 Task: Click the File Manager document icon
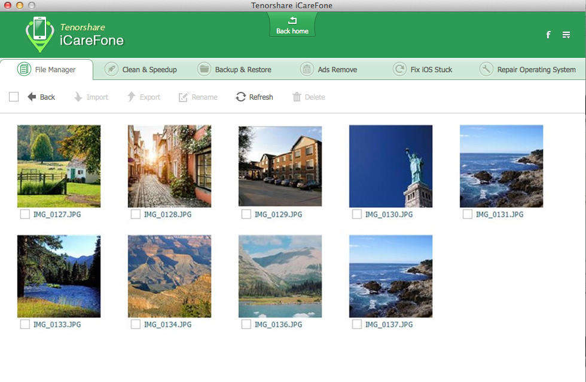pyautogui.click(x=25, y=69)
